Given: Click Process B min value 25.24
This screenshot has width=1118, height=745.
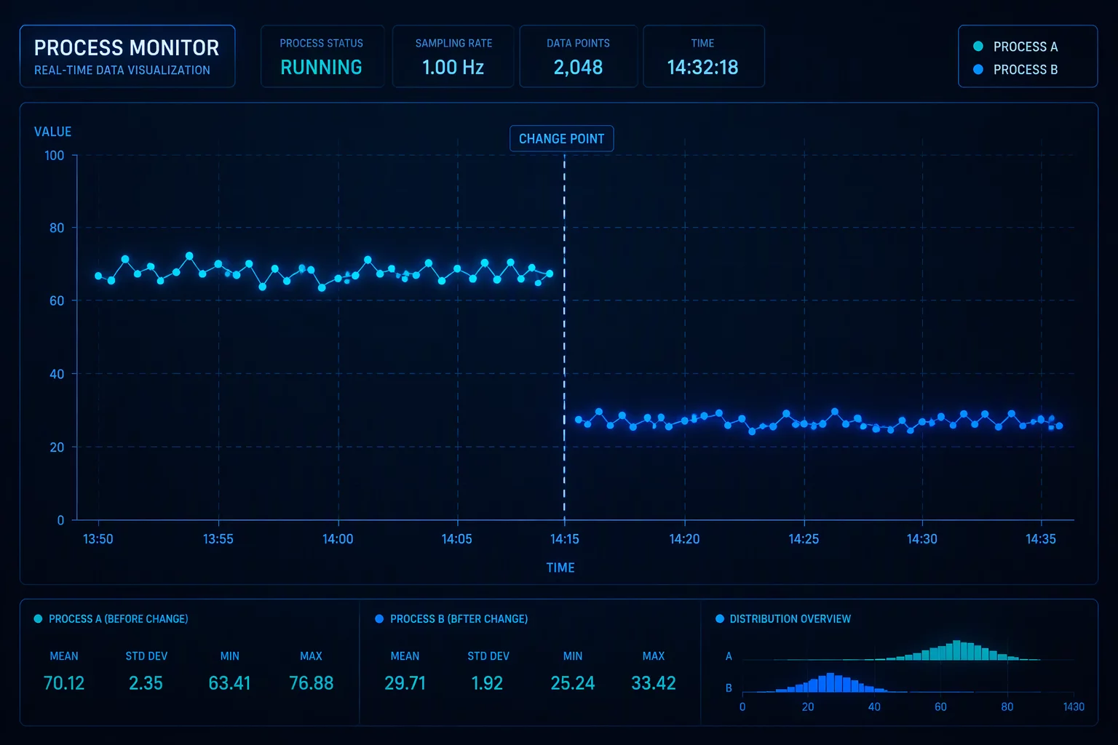Looking at the screenshot, I should tap(572, 683).
